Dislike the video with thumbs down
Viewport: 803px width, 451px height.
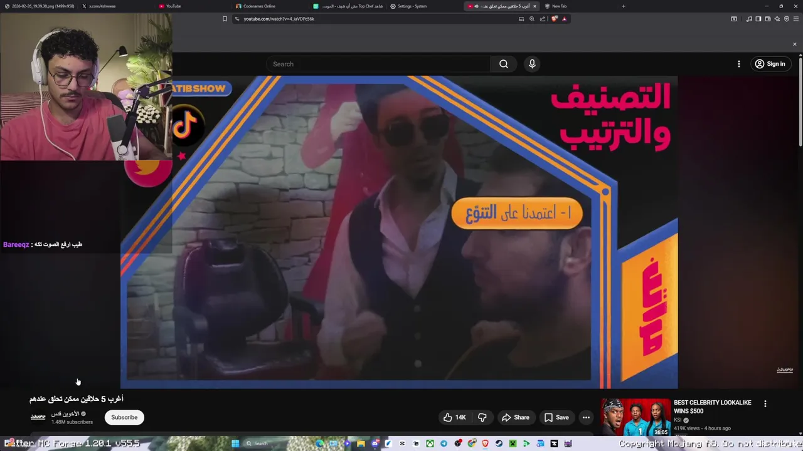pyautogui.click(x=482, y=417)
